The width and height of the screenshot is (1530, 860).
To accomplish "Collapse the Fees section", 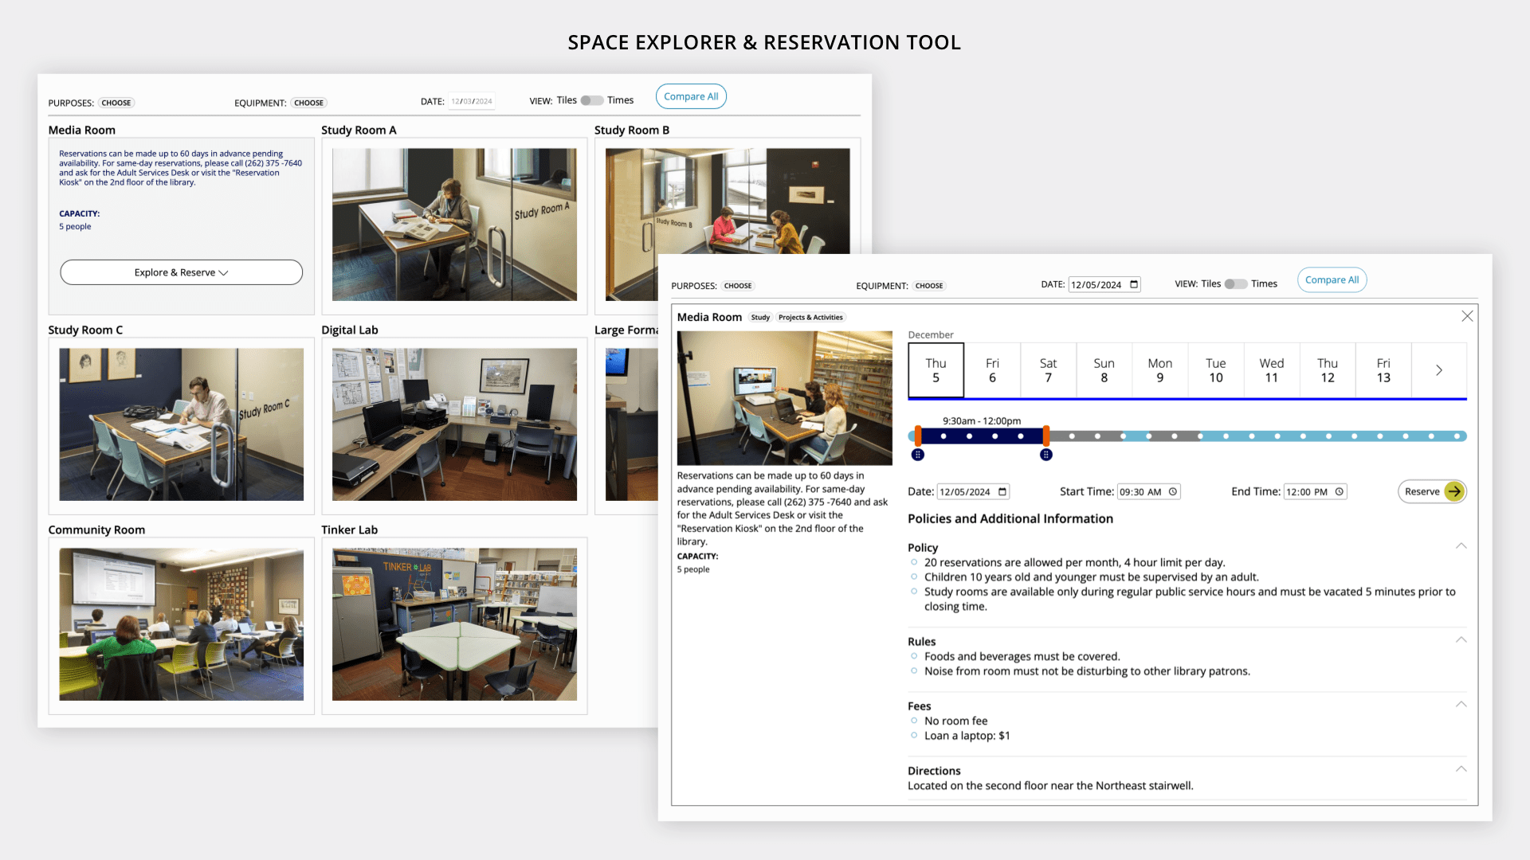I will click(1461, 705).
